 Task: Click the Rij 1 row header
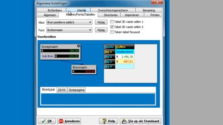click(x=109, y=52)
